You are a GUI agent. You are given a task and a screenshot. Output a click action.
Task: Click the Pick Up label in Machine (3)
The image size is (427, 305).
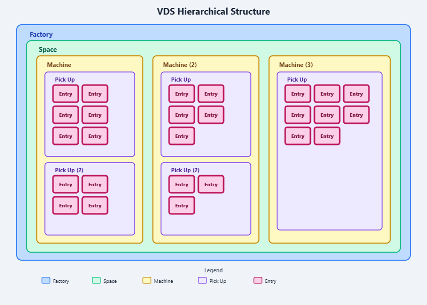click(x=297, y=80)
